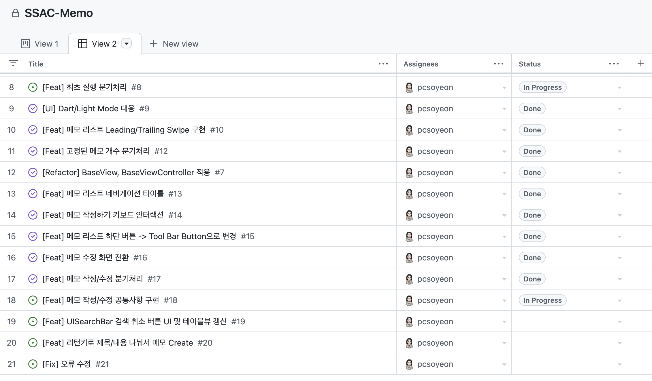Click pcsoyeon assignee name on row 14
This screenshot has width=652, height=381.
tap(435, 215)
